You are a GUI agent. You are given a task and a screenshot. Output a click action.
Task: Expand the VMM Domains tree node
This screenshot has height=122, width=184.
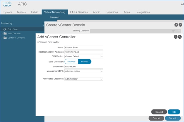click(x=2, y=33)
